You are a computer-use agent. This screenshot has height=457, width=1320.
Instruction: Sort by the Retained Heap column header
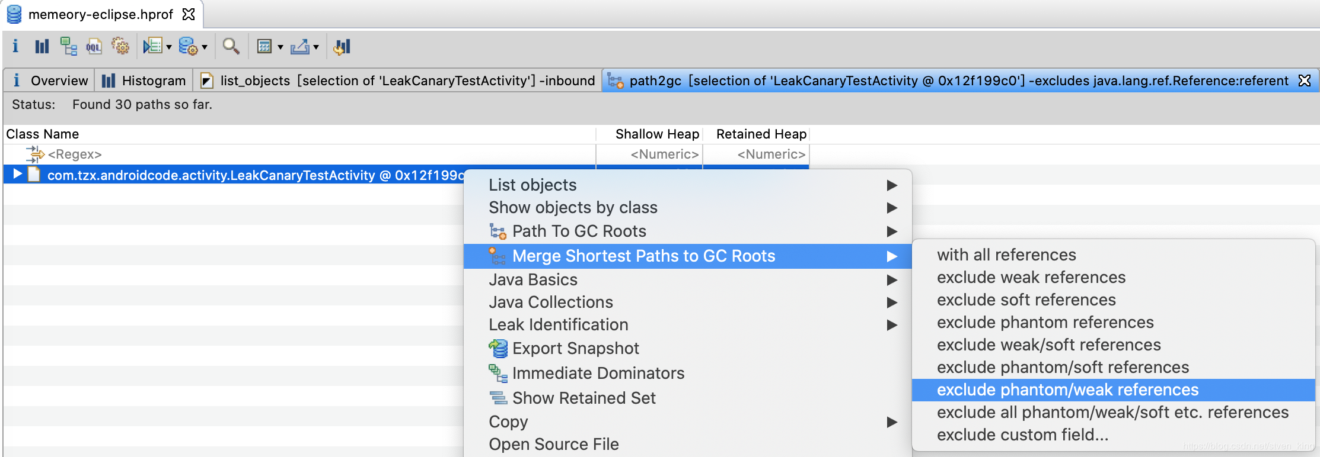pos(756,134)
